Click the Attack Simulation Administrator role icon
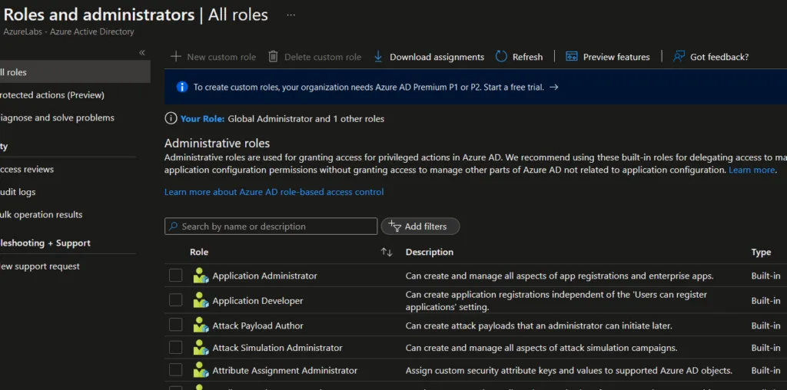 (x=201, y=347)
